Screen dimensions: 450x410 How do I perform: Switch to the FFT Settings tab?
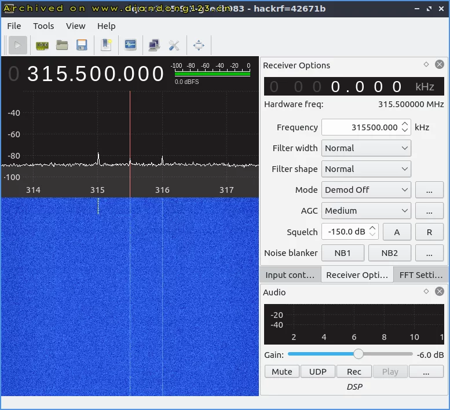coord(420,275)
